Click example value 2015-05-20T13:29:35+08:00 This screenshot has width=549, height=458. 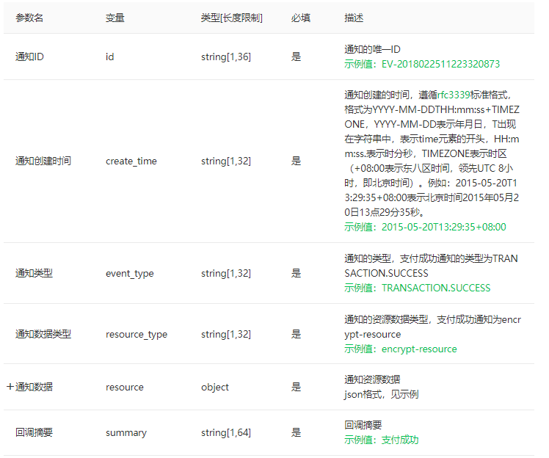[x=443, y=227]
